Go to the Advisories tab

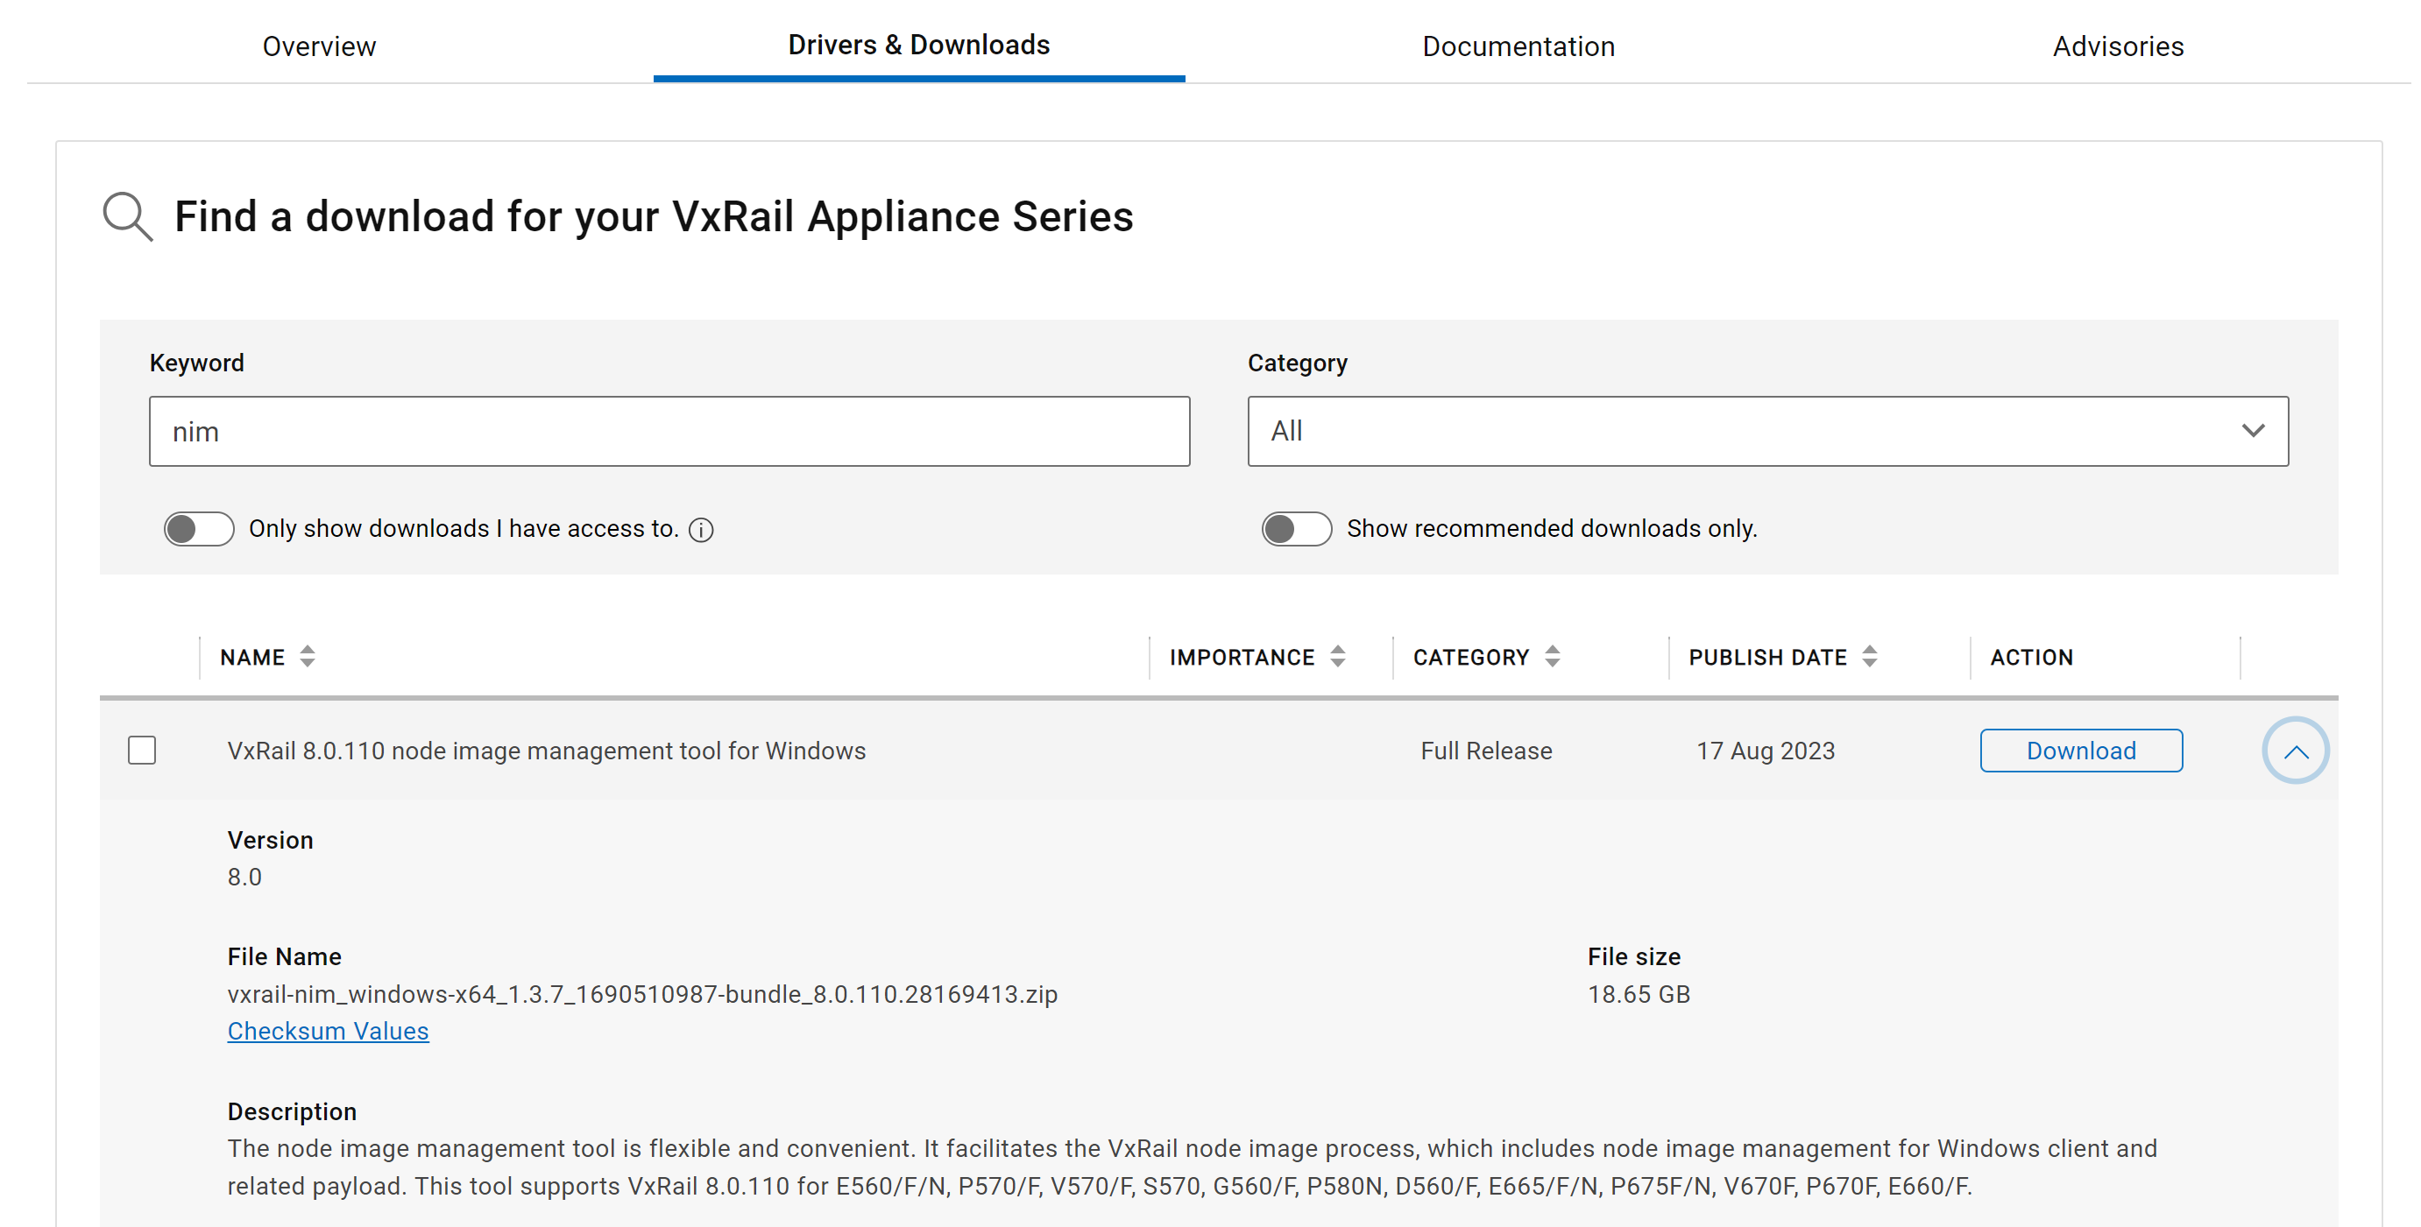tap(2116, 46)
